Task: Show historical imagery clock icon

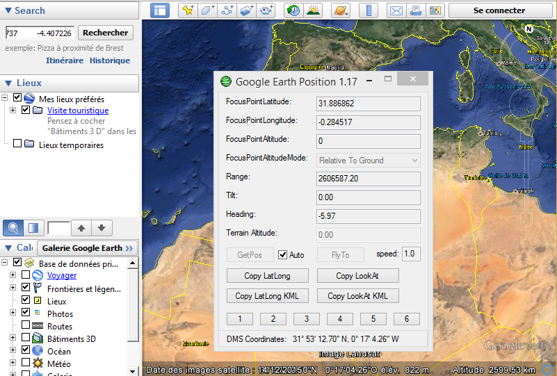Action: click(293, 10)
